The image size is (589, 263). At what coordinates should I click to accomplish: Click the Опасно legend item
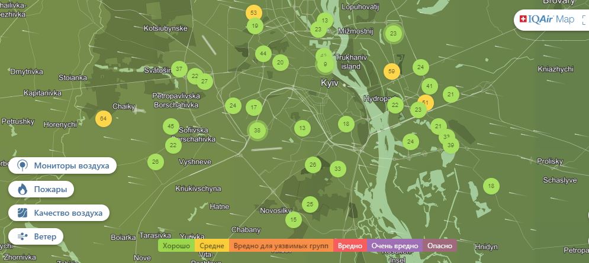(x=439, y=246)
